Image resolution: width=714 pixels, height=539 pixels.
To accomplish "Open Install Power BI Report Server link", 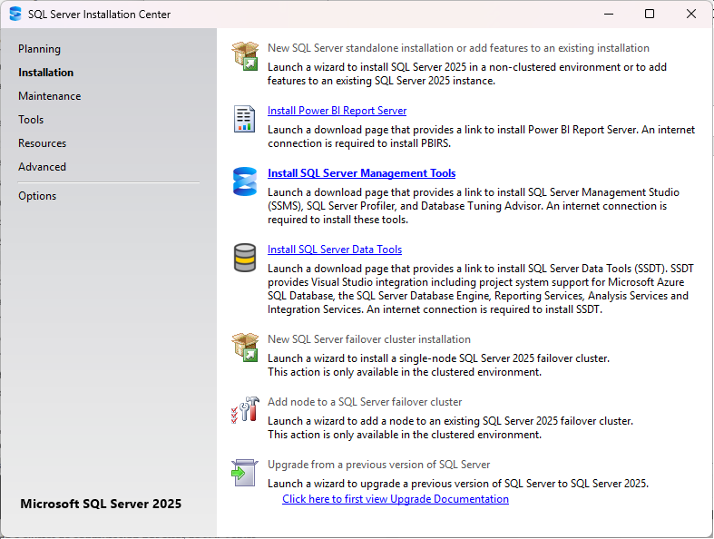I will coord(337,111).
